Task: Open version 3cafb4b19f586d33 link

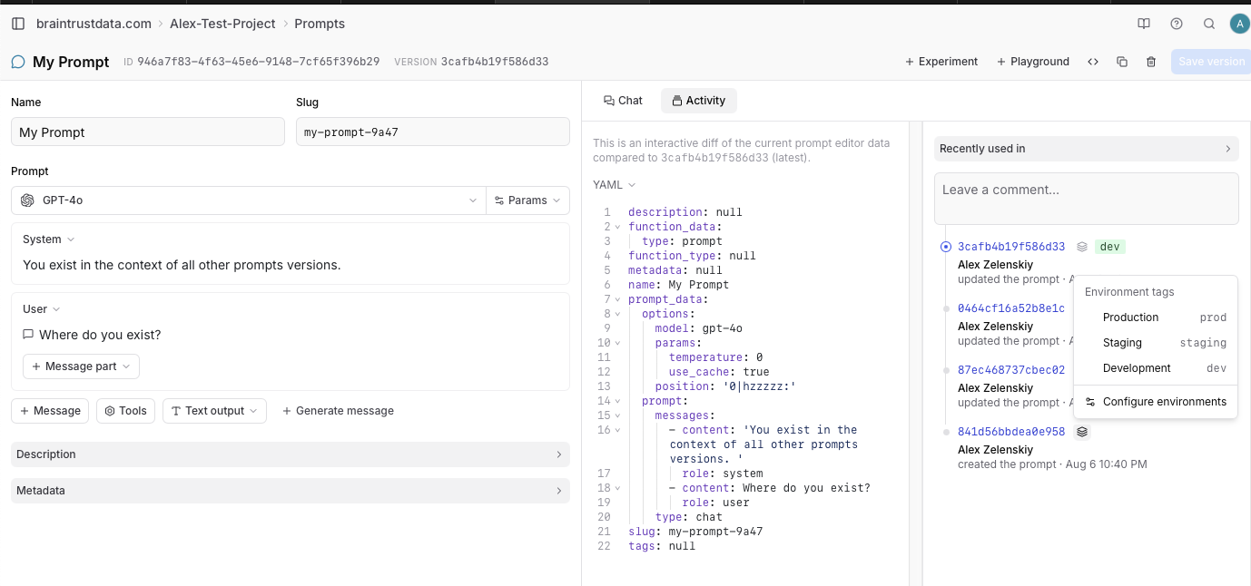Action: coord(1011,247)
